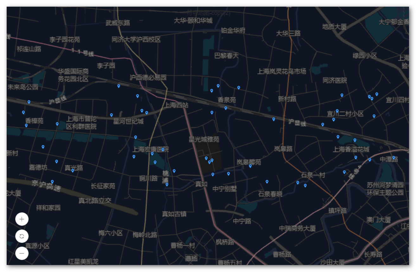Select the pin overlapping 上海宏康医院 label

(163, 149)
